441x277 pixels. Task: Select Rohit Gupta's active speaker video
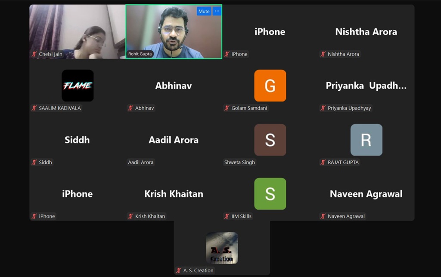pyautogui.click(x=174, y=31)
